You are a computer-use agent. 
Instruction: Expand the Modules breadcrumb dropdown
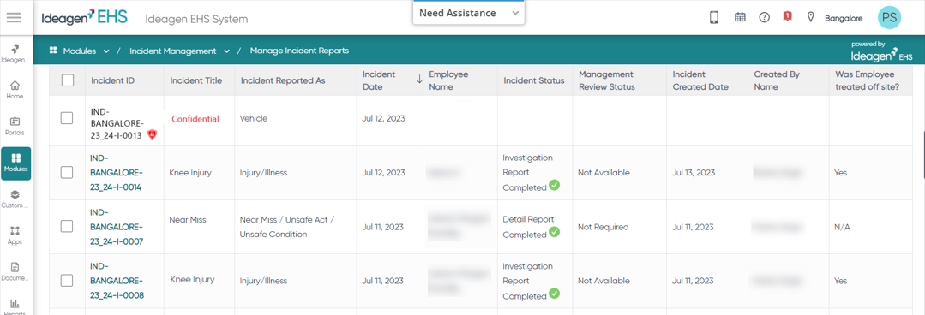click(x=106, y=51)
